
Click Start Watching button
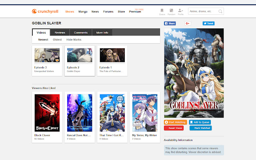click(x=175, y=122)
